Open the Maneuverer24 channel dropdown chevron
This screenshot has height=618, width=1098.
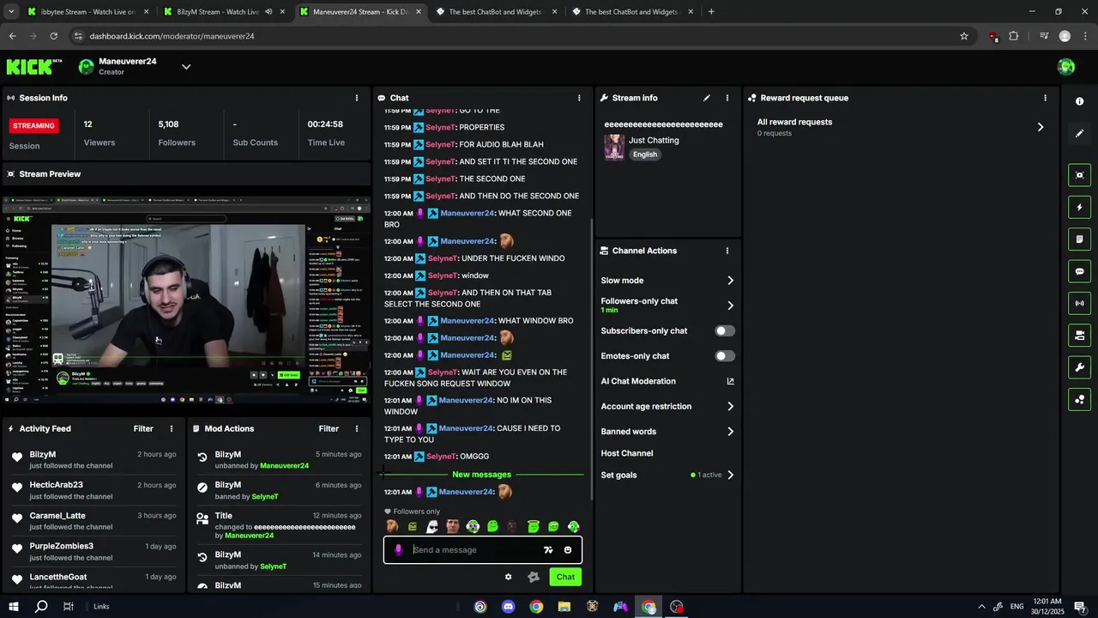click(186, 67)
